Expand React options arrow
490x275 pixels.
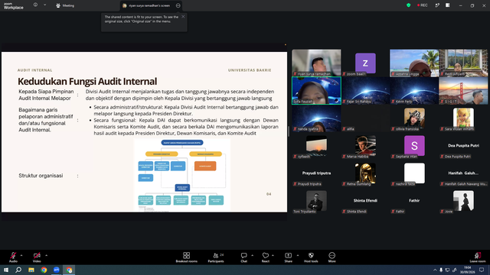pyautogui.click(x=273, y=255)
